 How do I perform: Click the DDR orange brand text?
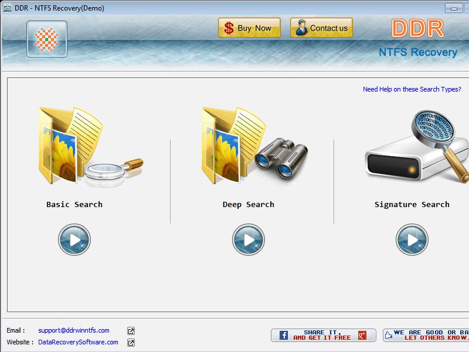point(417,28)
